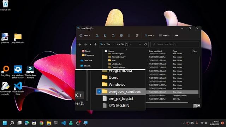Screen dimensions: 226x127
Task: Click the Share icon in toolbar
Action: click(129, 35)
